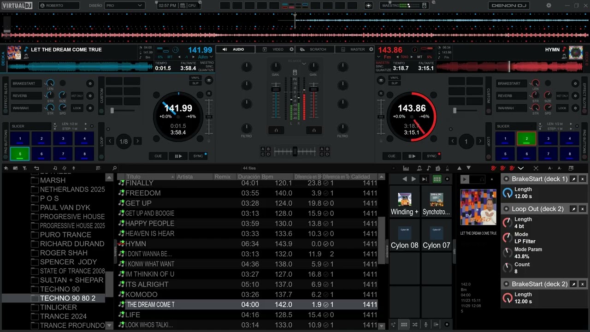Click the headphone icon under the left mixer channel
The width and height of the screenshot is (590, 332).
[276, 130]
